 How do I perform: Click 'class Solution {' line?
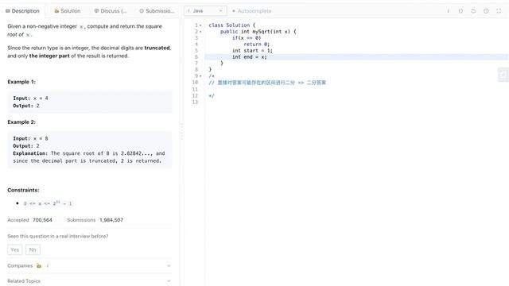point(232,25)
